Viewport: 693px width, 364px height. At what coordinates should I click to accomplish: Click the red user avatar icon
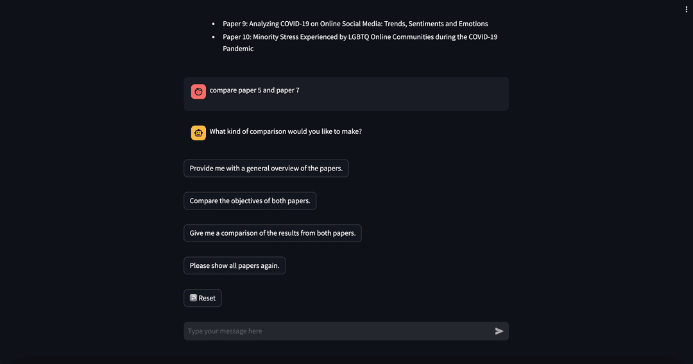point(198,92)
